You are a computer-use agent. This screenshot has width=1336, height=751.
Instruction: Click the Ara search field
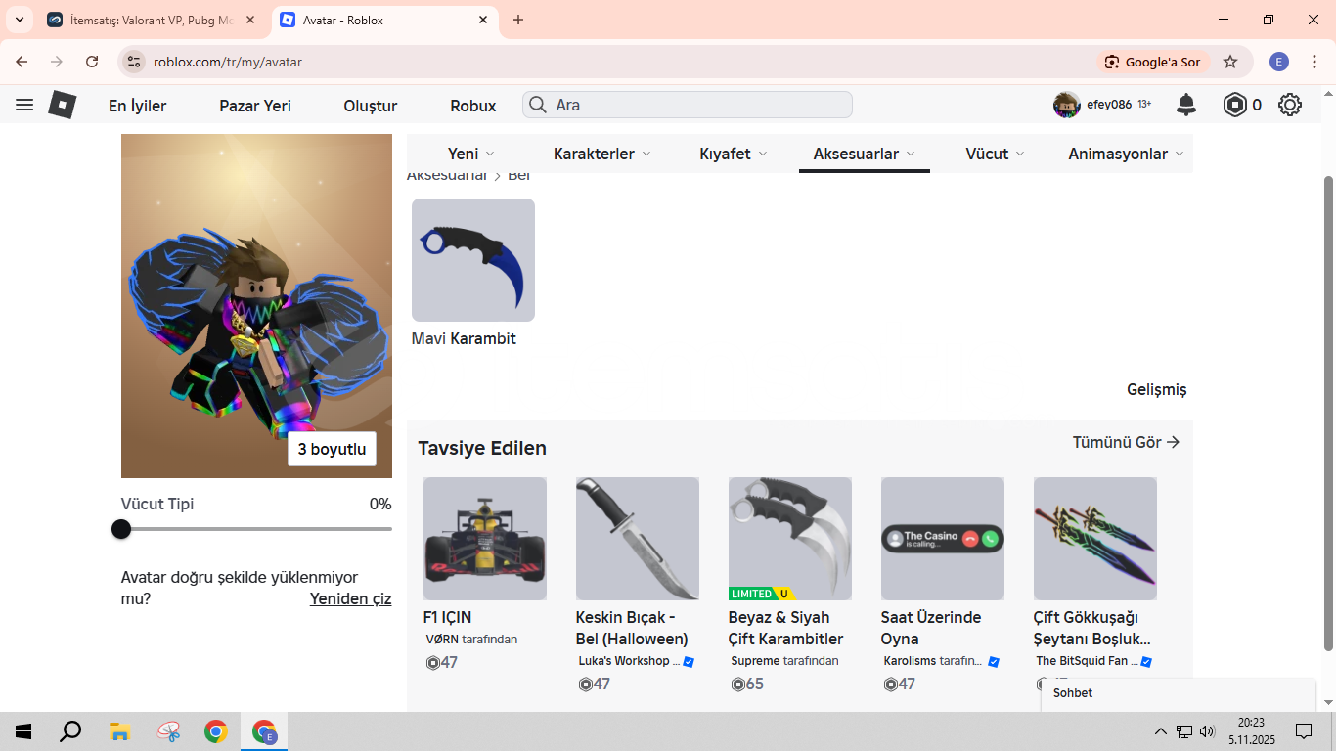(688, 105)
